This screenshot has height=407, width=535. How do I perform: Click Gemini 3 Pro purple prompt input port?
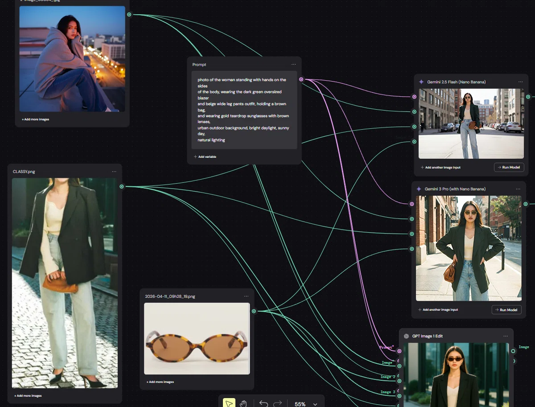pos(412,204)
